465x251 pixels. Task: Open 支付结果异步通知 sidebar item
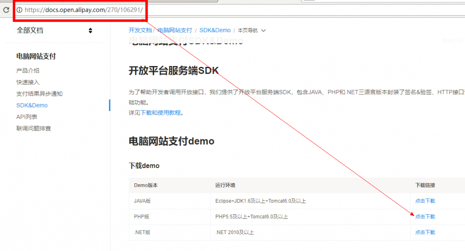(x=39, y=94)
